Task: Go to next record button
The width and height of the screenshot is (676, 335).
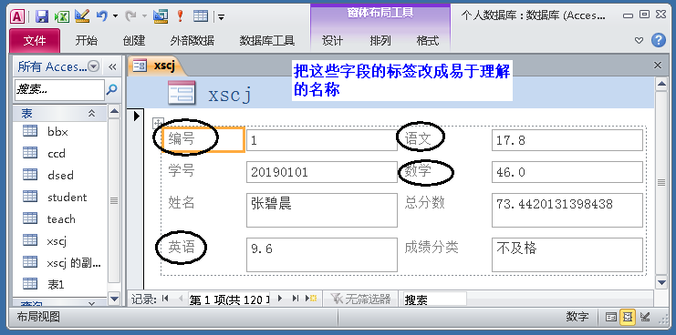Action: [x=280, y=299]
